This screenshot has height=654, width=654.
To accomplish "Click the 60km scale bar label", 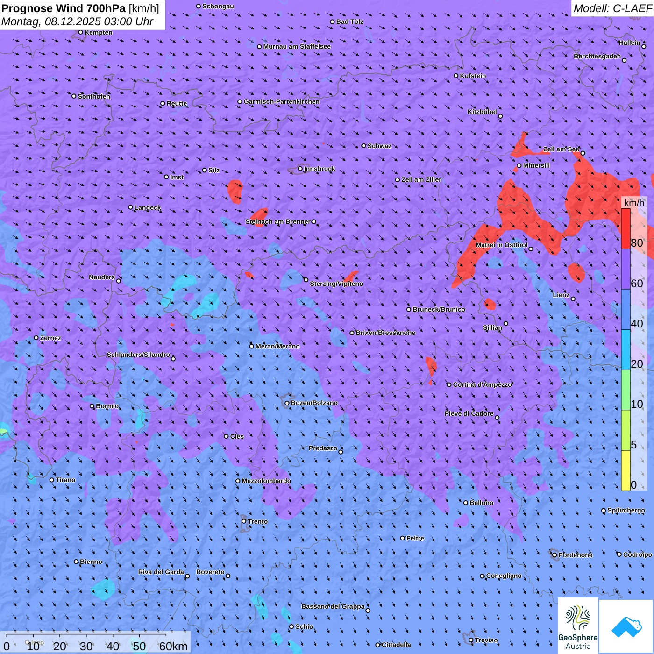I will [173, 646].
